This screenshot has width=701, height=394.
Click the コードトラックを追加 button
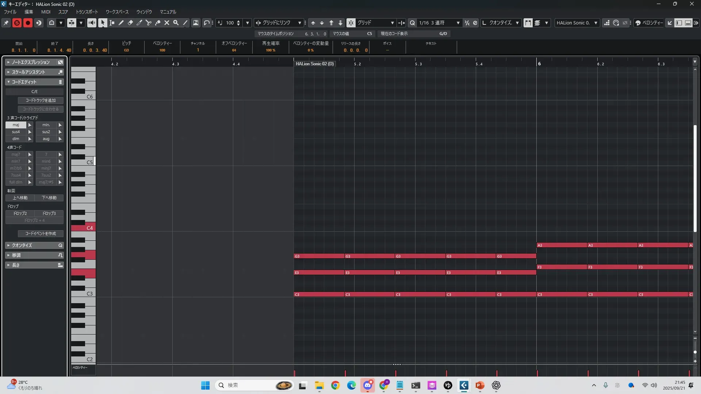pyautogui.click(x=41, y=100)
